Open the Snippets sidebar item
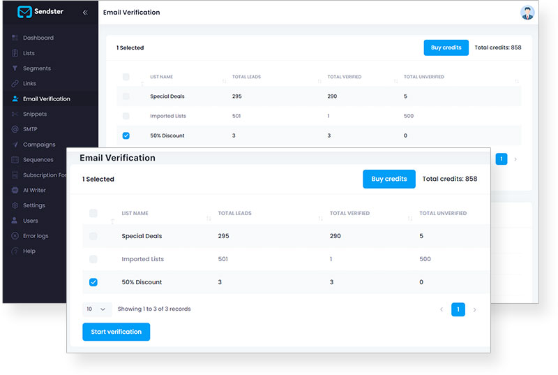Image resolution: width=558 pixels, height=375 pixels. coord(35,114)
